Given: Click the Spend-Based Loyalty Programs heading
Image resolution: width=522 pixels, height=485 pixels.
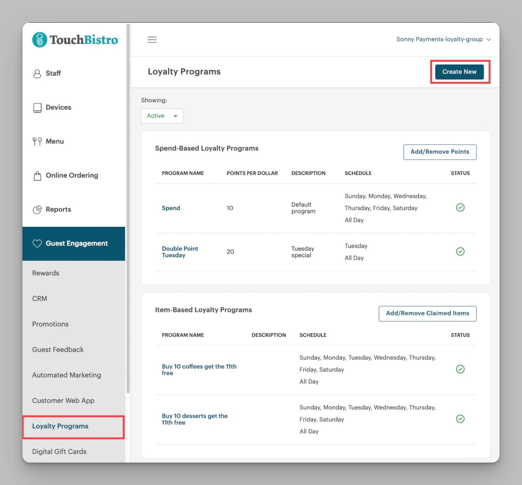Looking at the screenshot, I should [x=207, y=148].
